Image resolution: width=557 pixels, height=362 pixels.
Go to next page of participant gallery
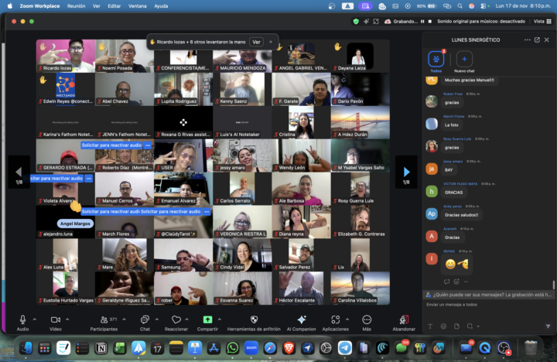(406, 172)
